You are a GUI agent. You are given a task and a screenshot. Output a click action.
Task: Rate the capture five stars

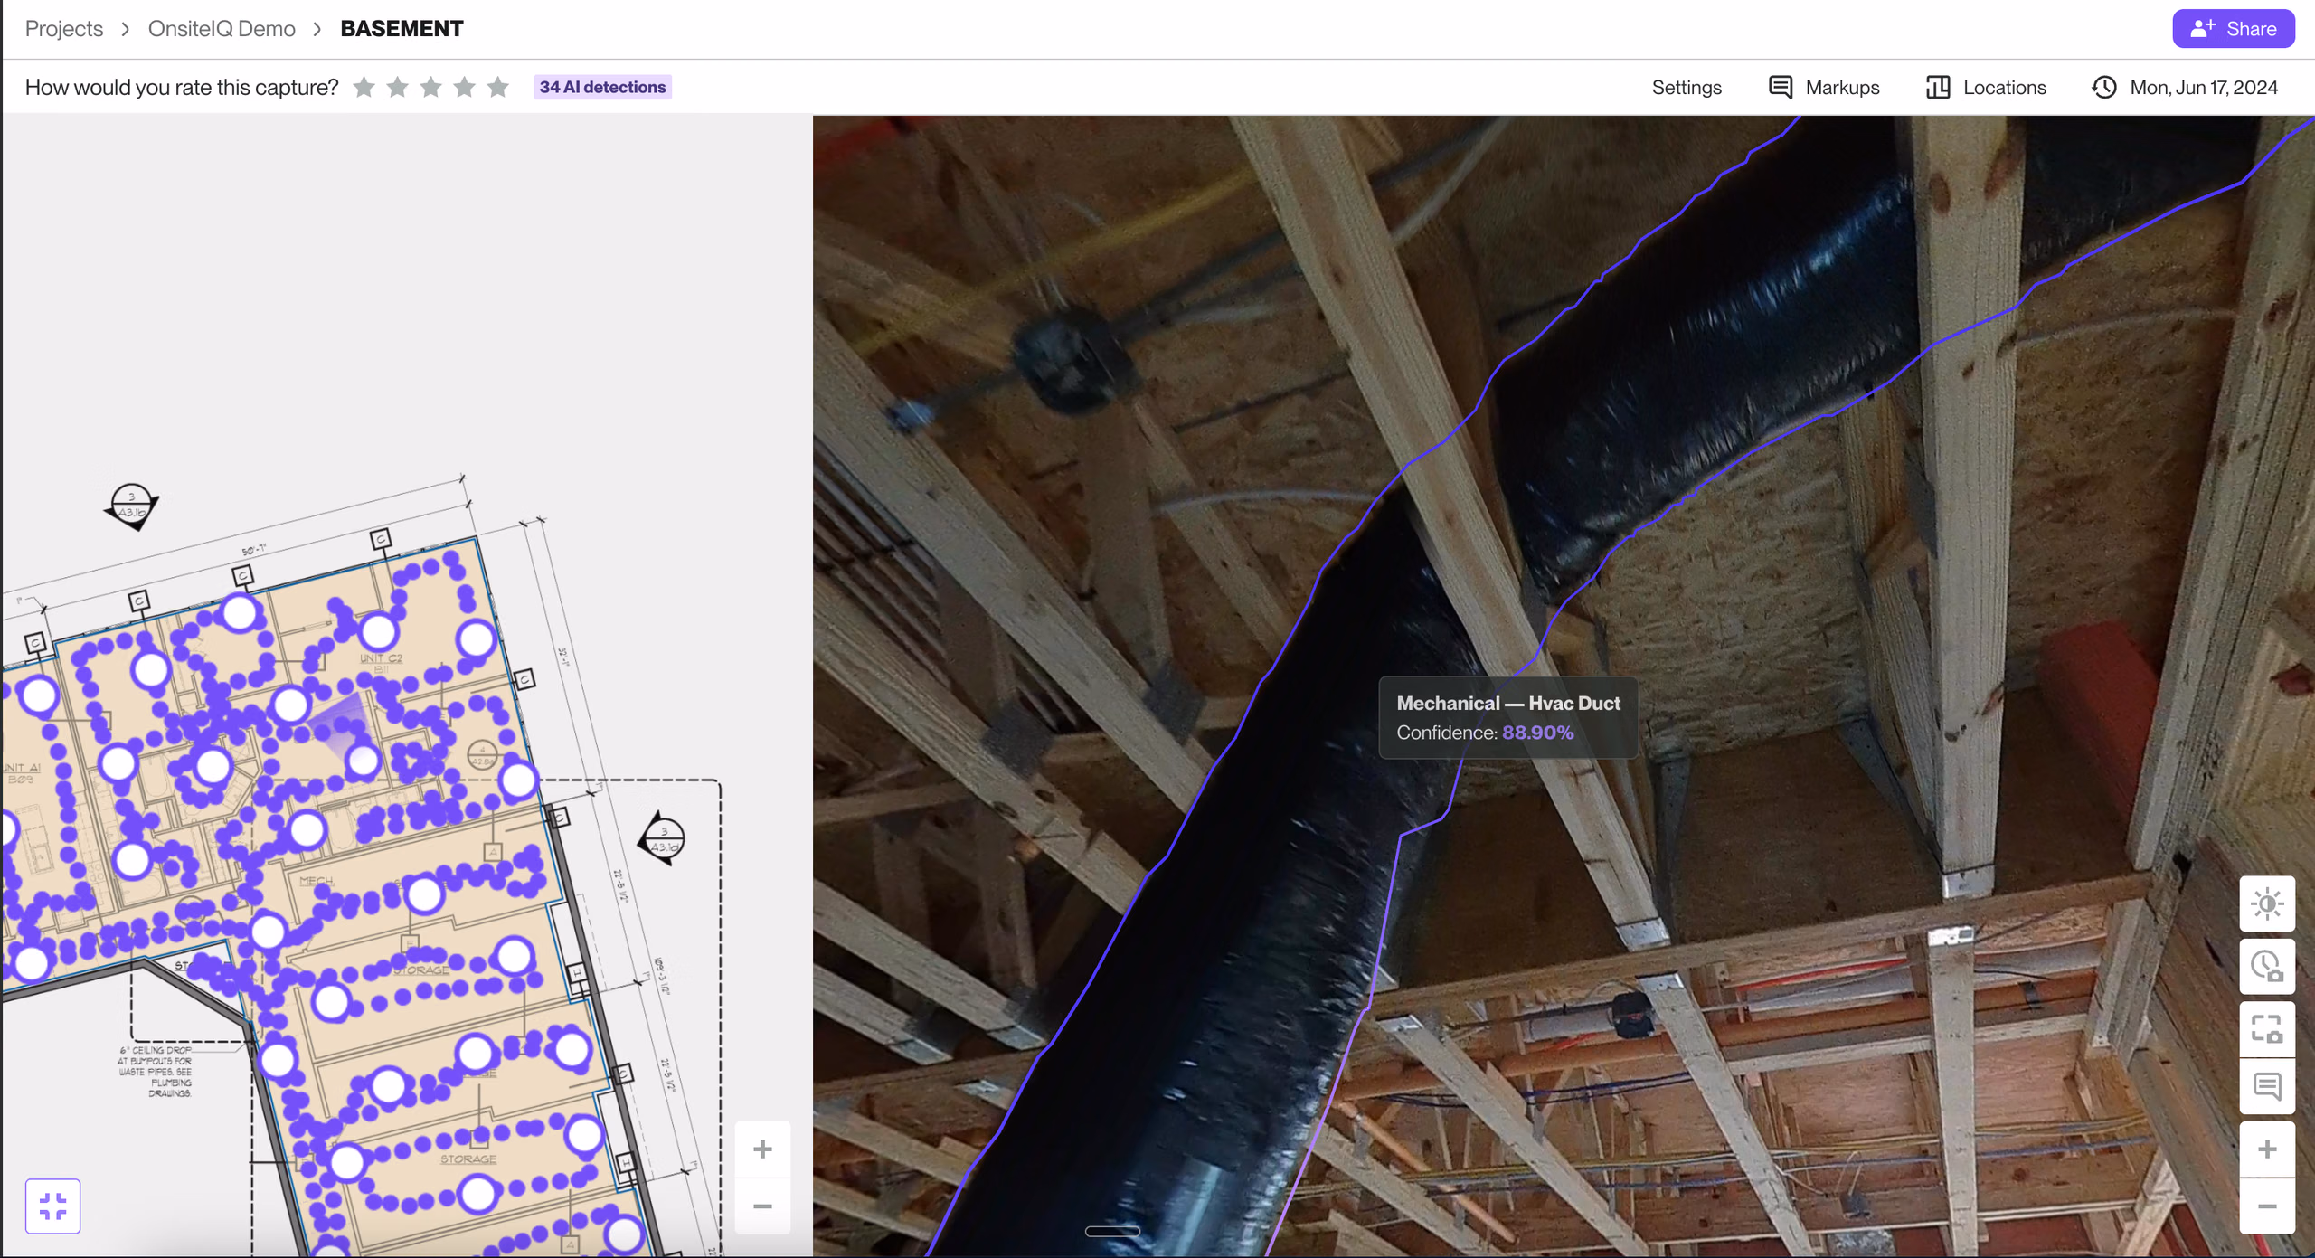498,87
